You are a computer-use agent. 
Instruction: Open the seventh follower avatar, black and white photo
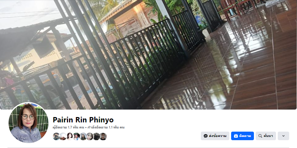tap(97, 136)
